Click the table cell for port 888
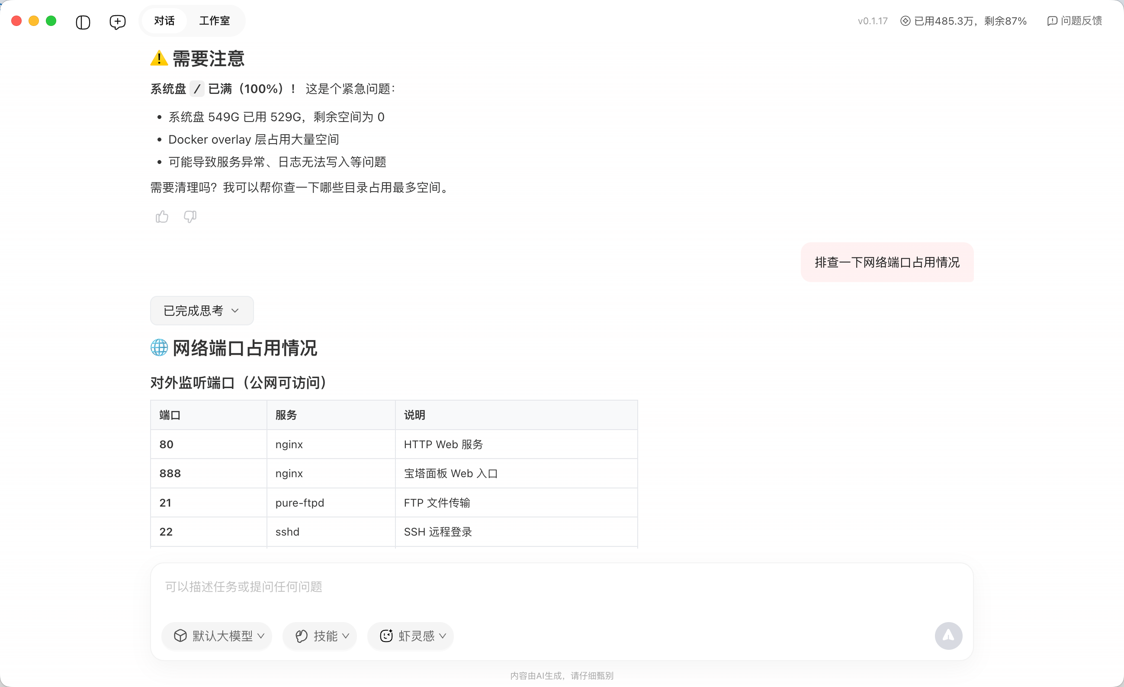The height and width of the screenshot is (687, 1124). point(170,474)
